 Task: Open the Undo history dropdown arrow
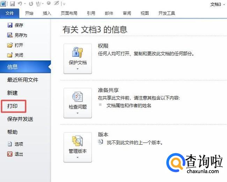(x=25, y=4)
